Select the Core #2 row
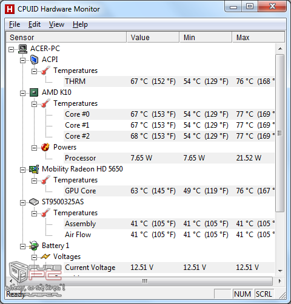Image resolution: width=291 pixels, height=304 pixels. pyautogui.click(x=169, y=136)
